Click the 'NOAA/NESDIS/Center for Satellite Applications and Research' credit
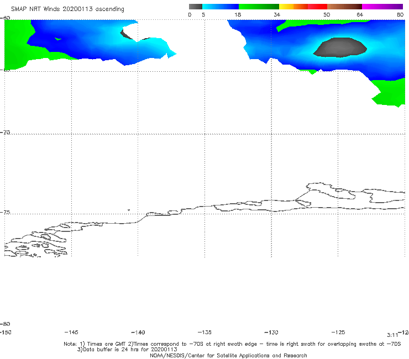 (x=228, y=356)
